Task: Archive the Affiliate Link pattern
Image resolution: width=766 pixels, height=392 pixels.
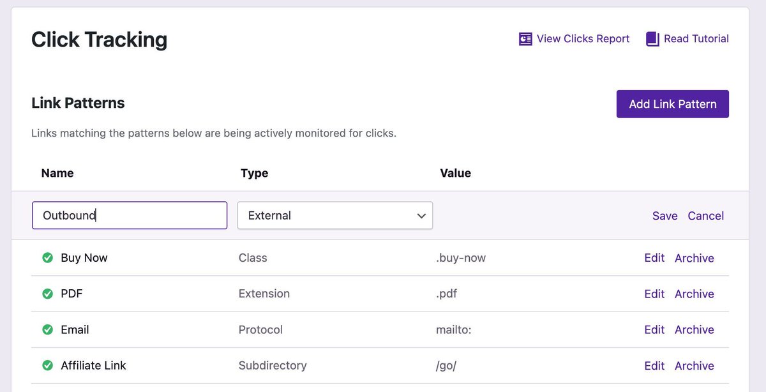Action: [695, 366]
